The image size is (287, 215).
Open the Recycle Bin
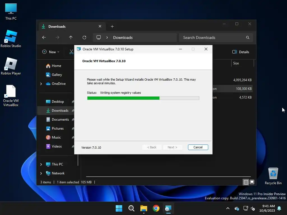tap(273, 176)
